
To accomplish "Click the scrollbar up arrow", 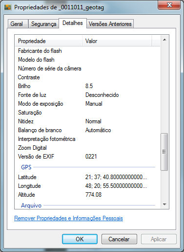I will (164, 40).
